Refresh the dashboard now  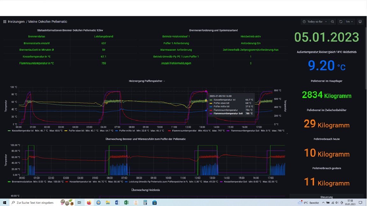pos(341,22)
